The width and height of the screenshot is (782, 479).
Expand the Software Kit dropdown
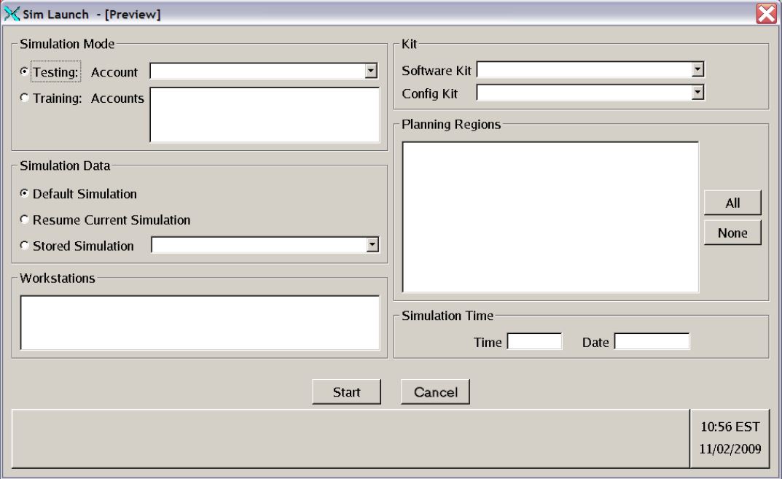coord(697,69)
